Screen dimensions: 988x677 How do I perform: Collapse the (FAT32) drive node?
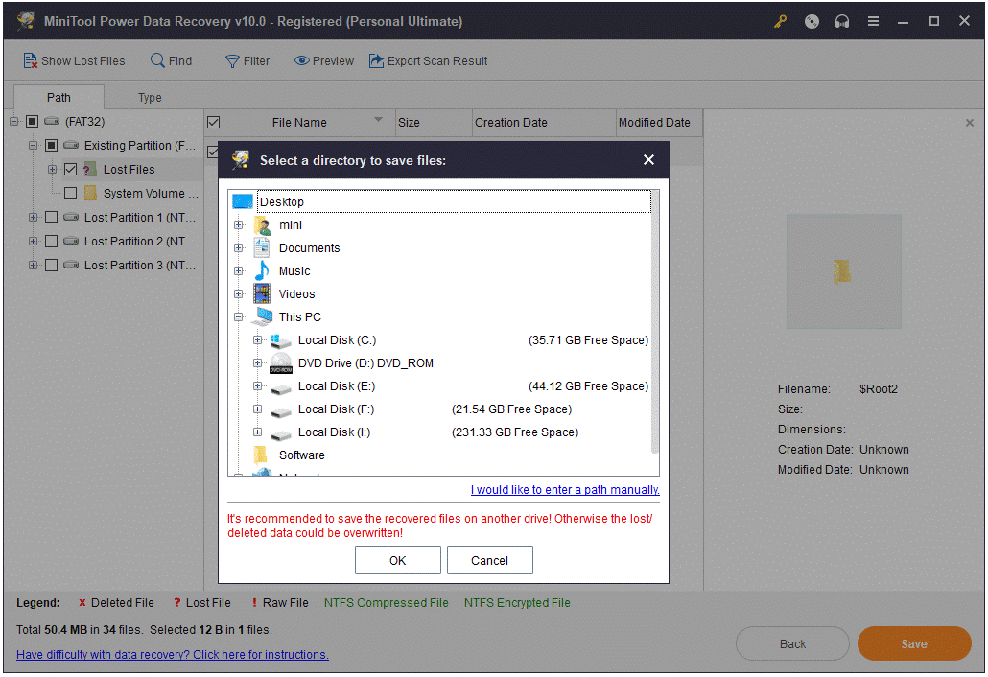(13, 121)
